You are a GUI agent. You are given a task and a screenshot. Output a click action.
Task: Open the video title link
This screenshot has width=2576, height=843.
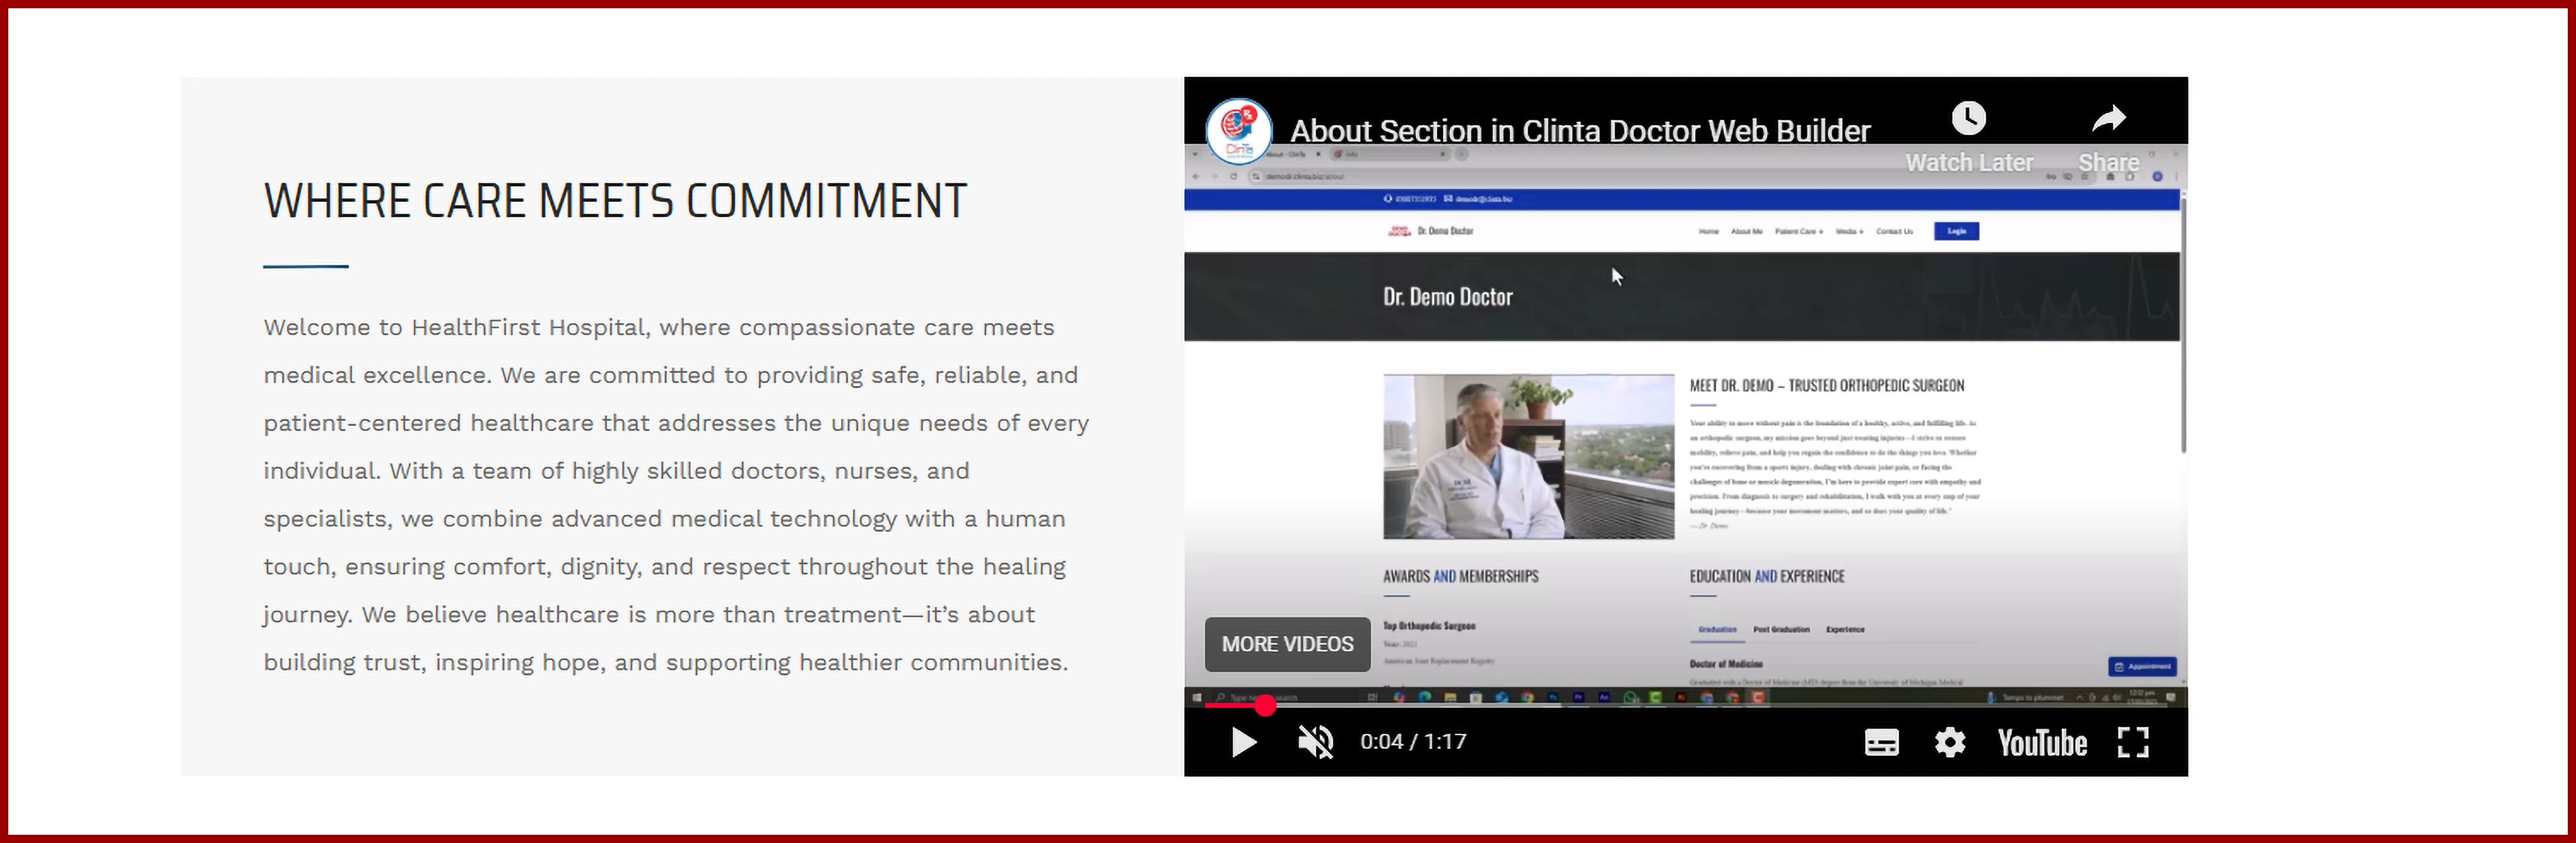click(1579, 131)
